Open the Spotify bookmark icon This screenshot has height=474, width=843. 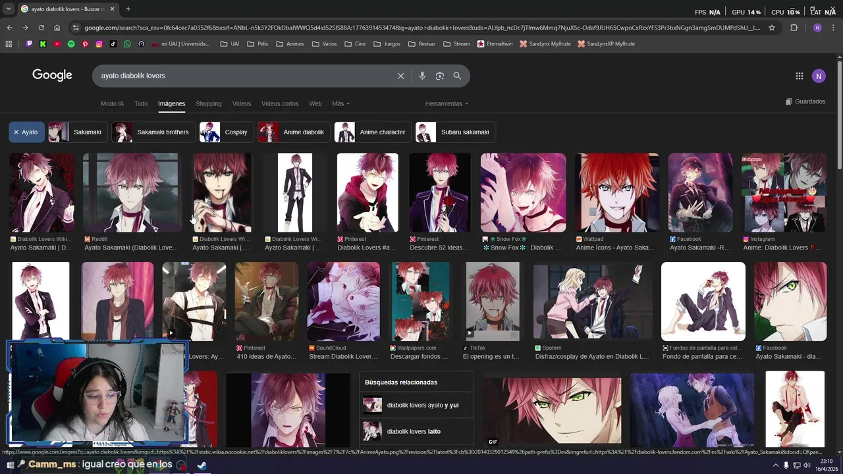(71, 44)
